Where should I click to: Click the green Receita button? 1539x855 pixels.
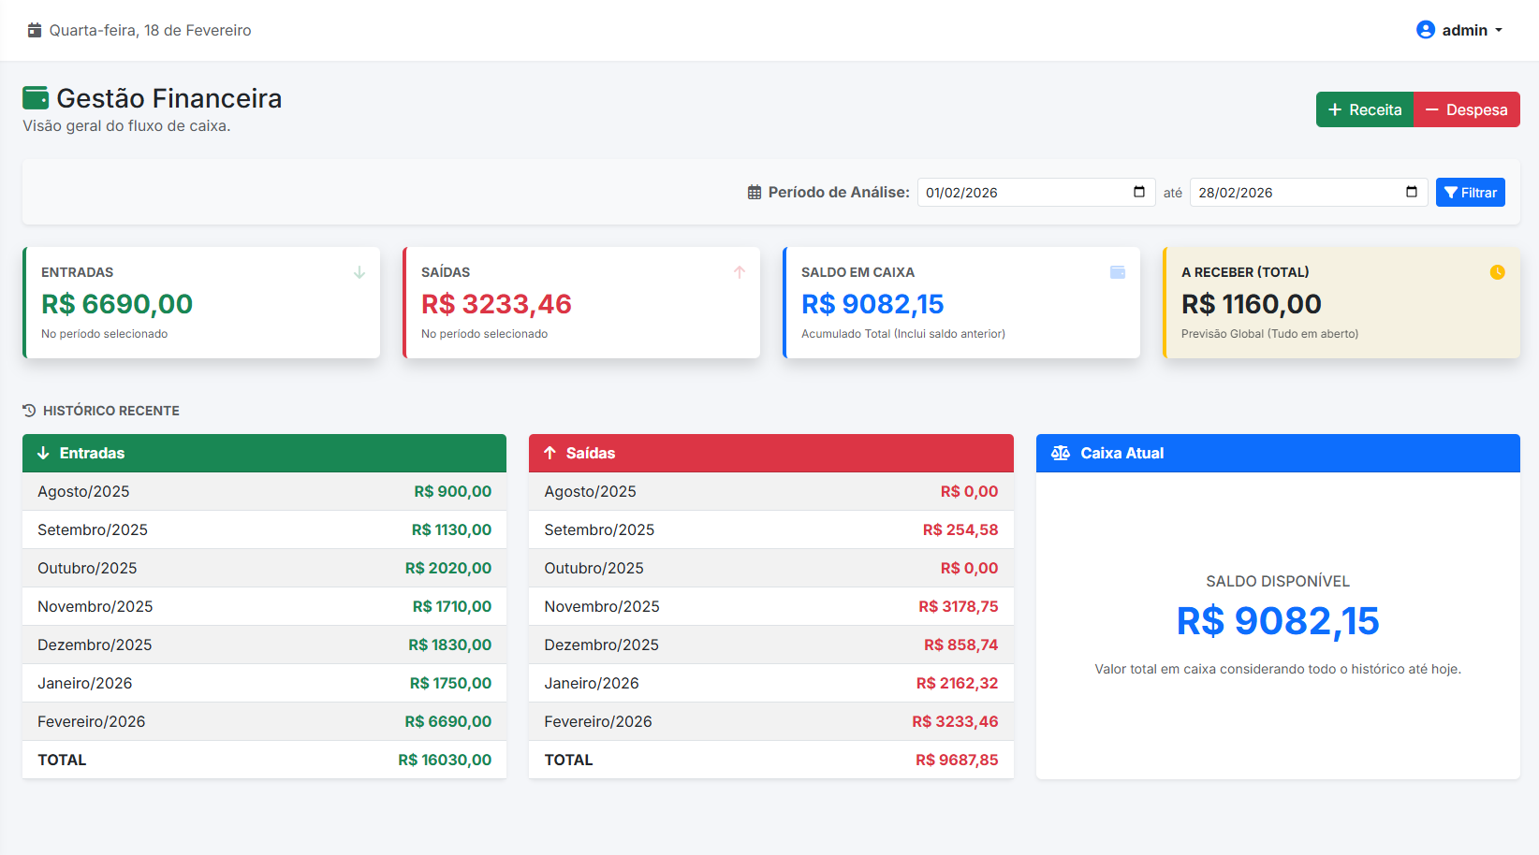1364,109
